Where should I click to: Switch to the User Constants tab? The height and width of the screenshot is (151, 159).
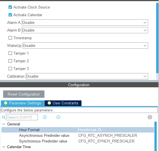(x=63, y=103)
